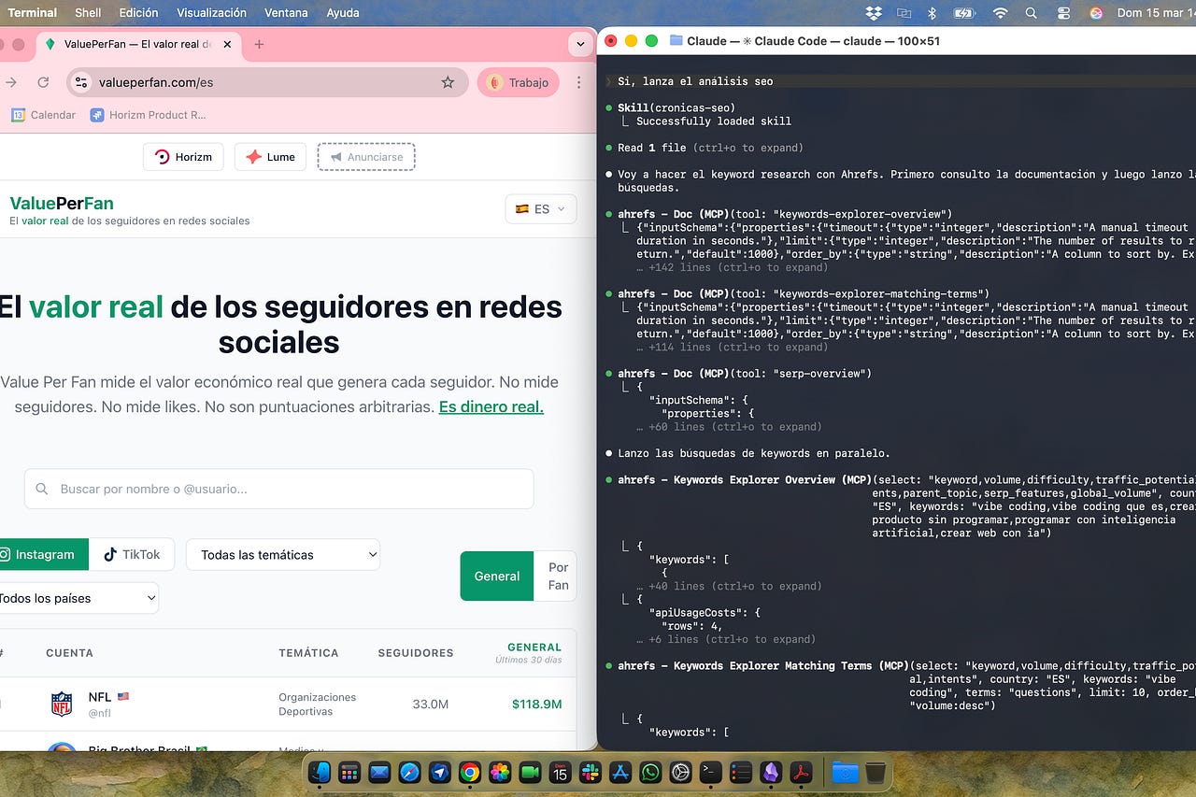Open the Photos app from the Dock
Screen dimensions: 1196x797
[x=500, y=772]
